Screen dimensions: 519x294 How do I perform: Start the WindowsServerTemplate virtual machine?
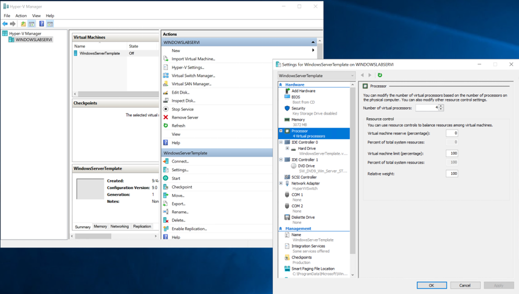point(176,178)
